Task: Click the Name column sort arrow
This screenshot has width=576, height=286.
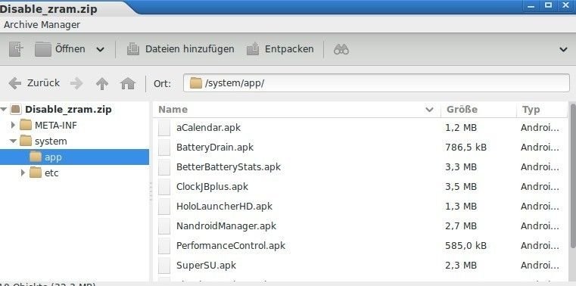Action: point(429,110)
